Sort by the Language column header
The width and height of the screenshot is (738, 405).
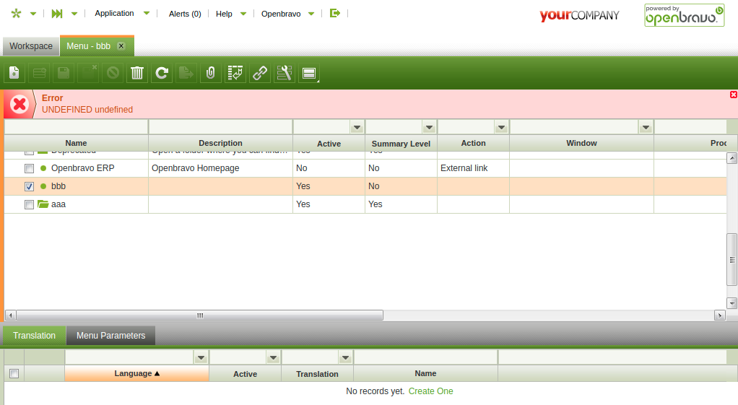(137, 373)
